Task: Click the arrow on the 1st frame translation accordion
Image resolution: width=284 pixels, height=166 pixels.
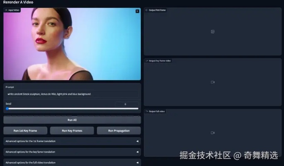Action: coord(137,141)
